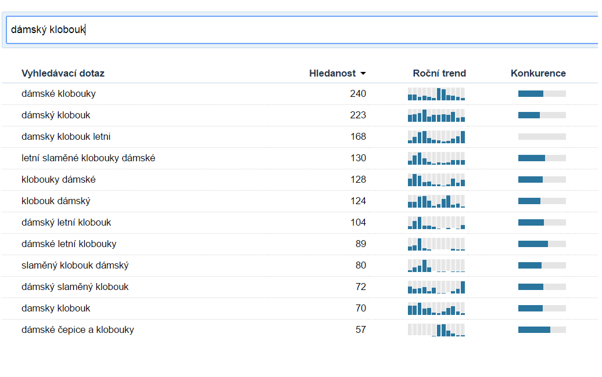Viewport: 602px width, 377px height.
Task: Click empty competition bar for "damsky klobouk letni"
Action: pyautogui.click(x=542, y=137)
